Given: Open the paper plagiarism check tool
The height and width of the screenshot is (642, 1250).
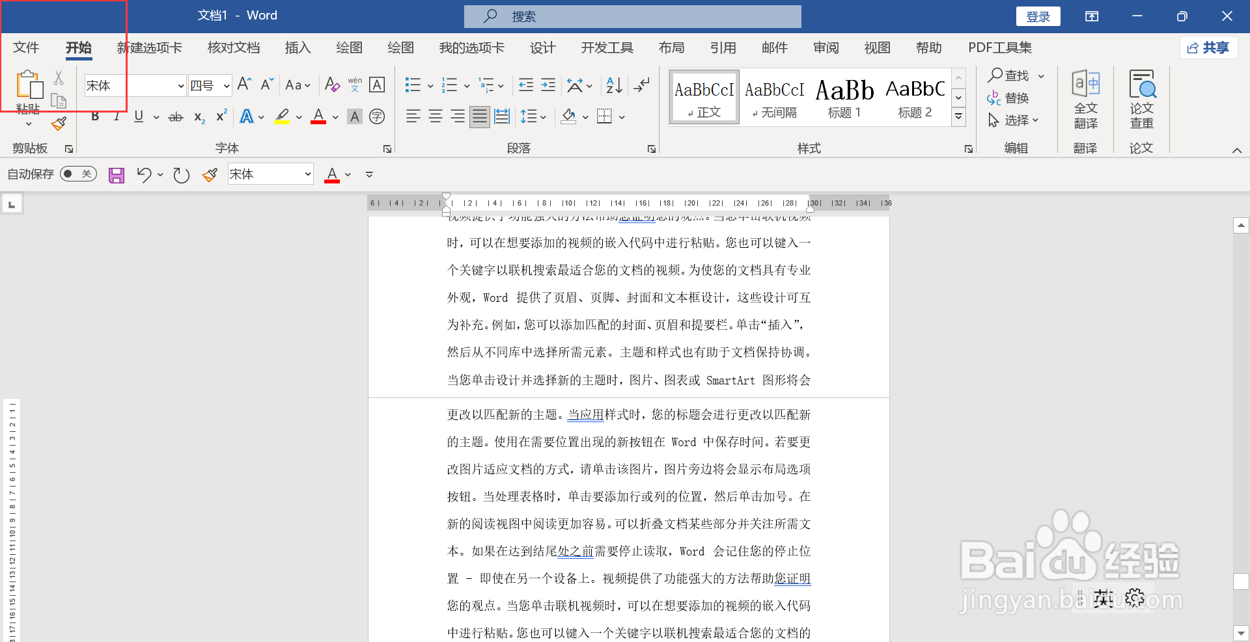Looking at the screenshot, I should 1142,100.
